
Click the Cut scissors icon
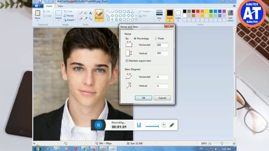[x=44, y=11]
